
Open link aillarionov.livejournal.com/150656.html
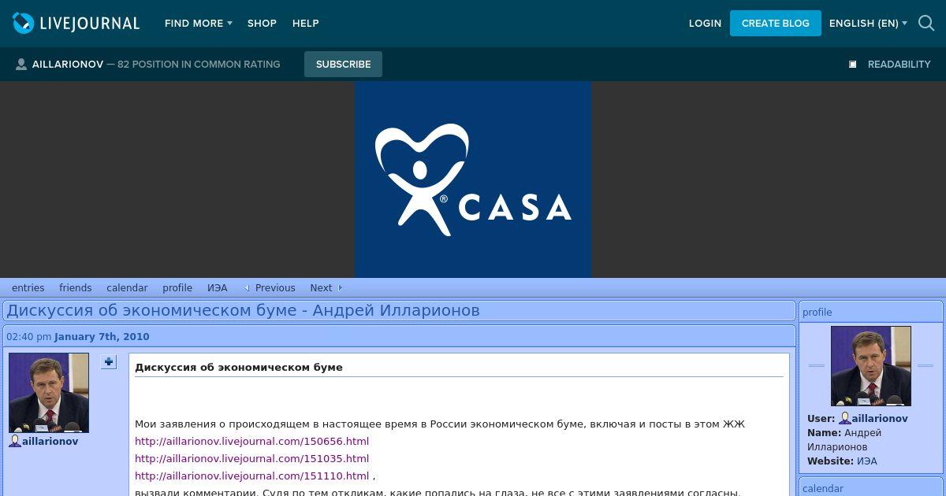(251, 442)
